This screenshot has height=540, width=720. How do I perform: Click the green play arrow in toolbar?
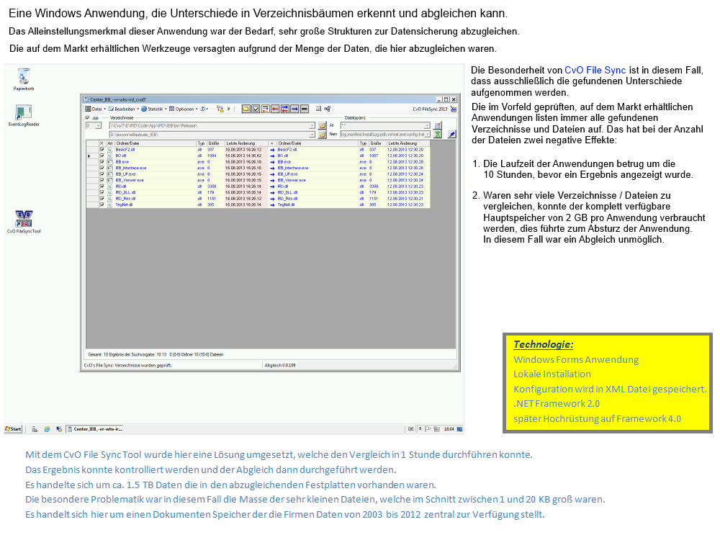[229, 109]
